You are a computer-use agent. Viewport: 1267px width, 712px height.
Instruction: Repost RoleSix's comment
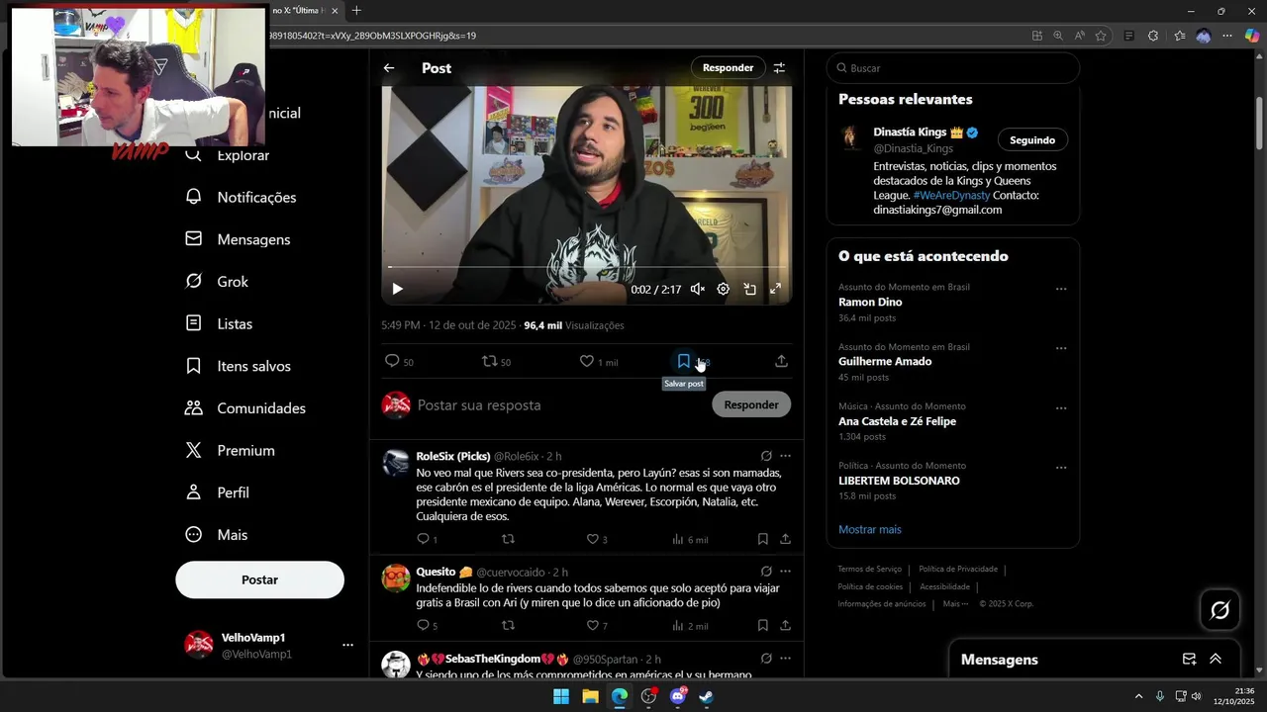coord(508,539)
